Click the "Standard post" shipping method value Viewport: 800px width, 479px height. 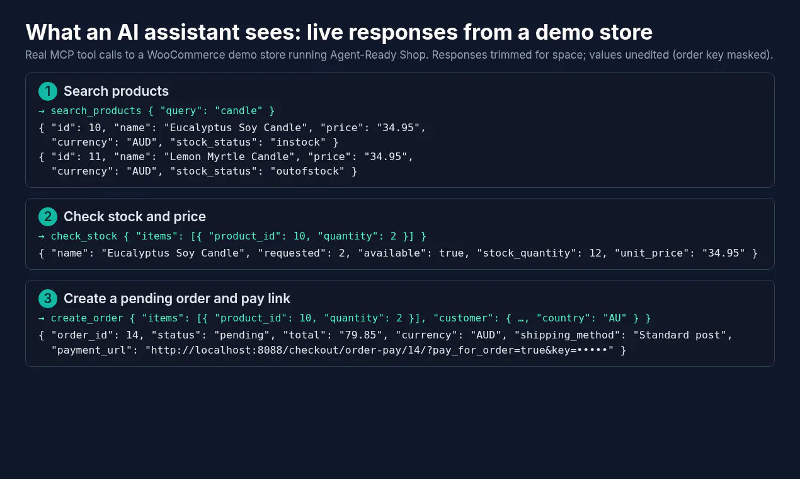(680, 335)
